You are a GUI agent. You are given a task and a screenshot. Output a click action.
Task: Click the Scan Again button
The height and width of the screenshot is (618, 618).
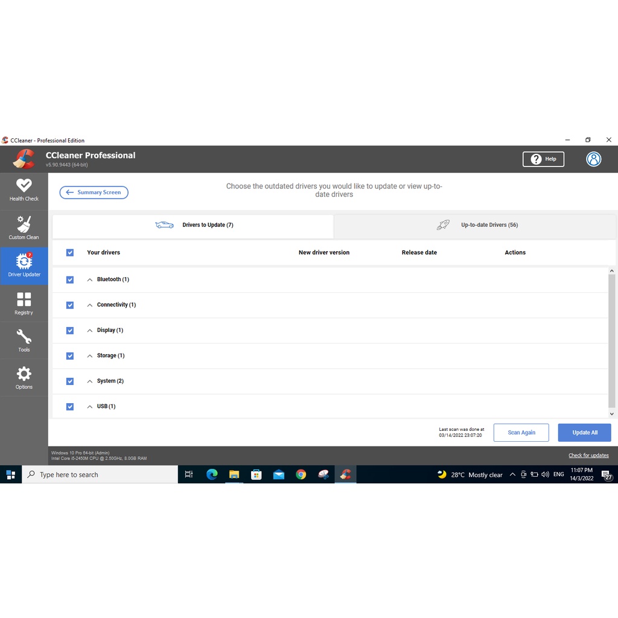click(521, 433)
